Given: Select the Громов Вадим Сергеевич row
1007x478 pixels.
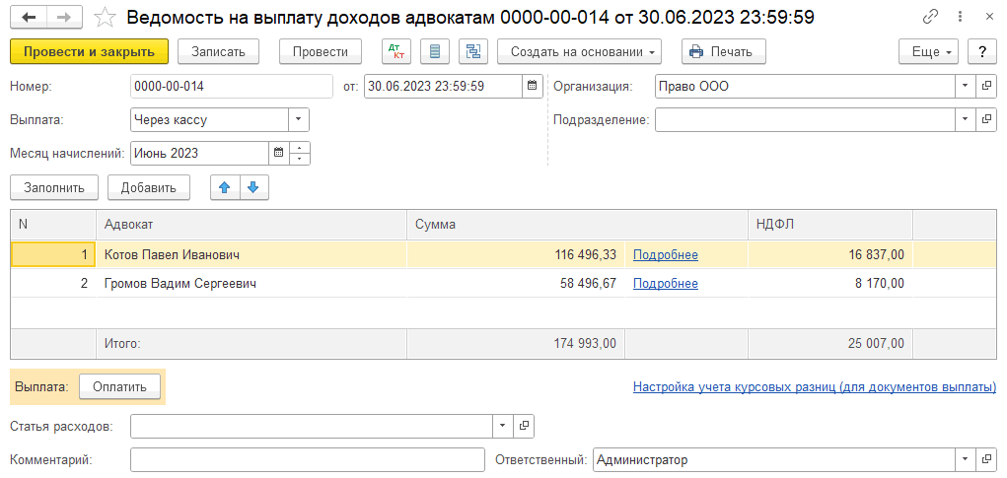Looking at the screenshot, I should tap(180, 284).
